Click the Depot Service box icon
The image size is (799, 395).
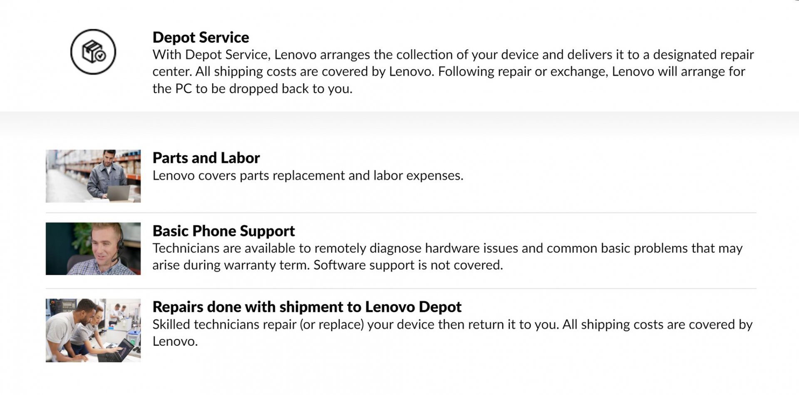click(93, 52)
